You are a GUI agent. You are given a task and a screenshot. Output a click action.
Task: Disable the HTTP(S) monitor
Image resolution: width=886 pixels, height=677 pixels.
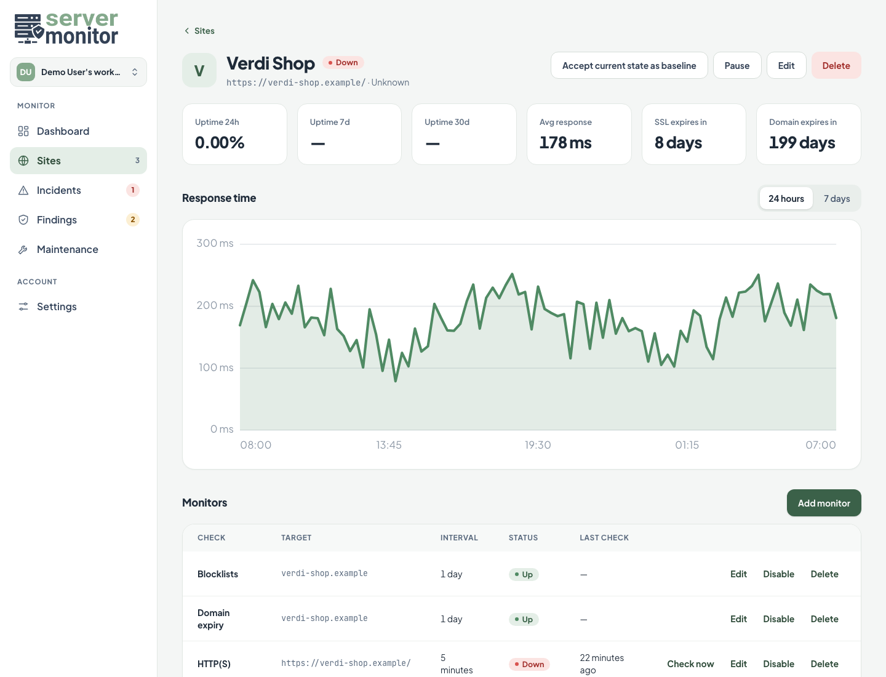click(x=778, y=663)
